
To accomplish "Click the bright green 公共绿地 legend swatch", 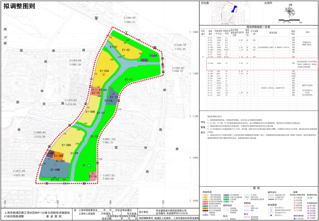I will 226,199.
